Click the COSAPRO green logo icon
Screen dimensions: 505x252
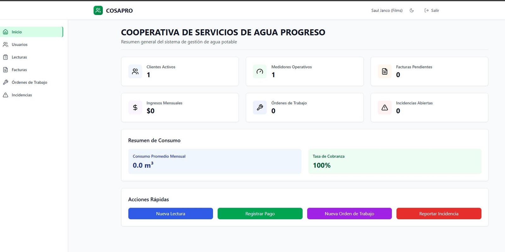tap(98, 10)
